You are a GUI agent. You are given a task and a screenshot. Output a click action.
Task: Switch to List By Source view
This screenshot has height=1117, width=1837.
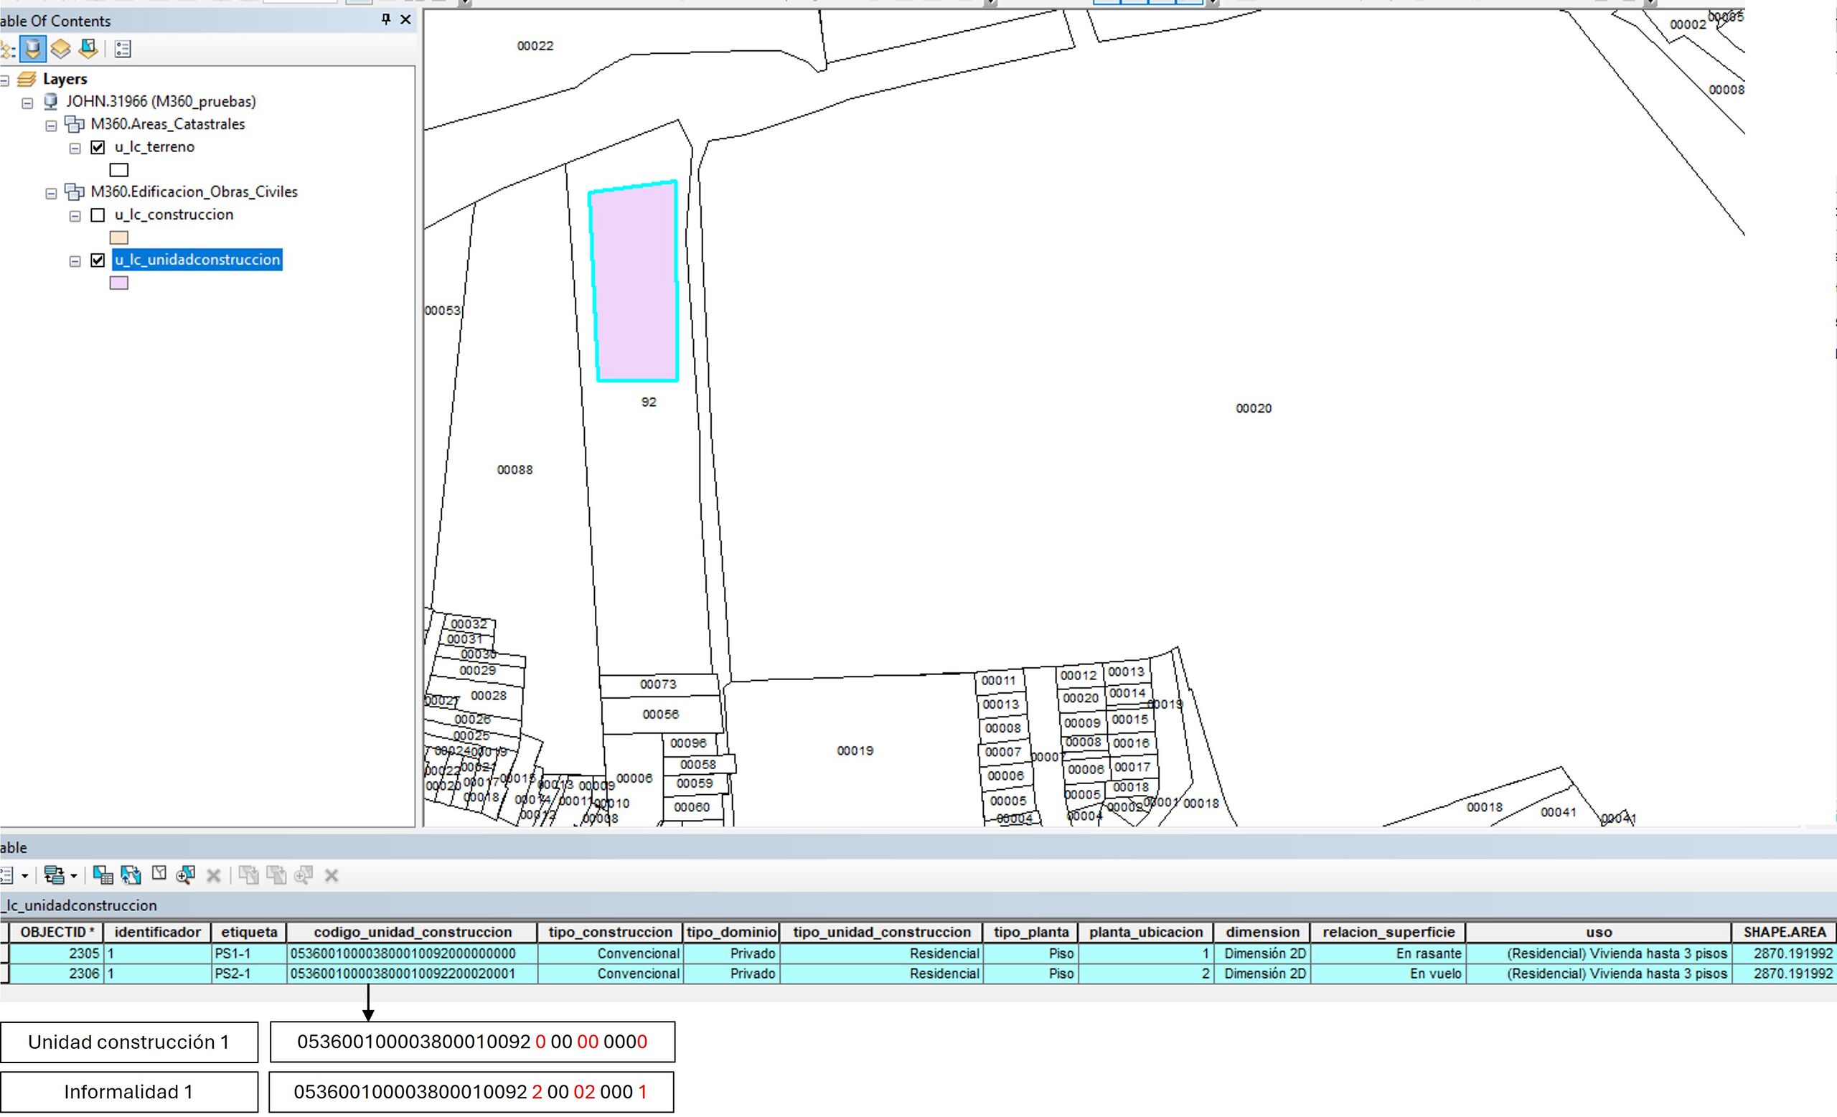(33, 50)
